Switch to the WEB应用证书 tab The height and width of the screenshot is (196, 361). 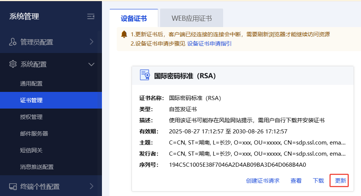coord(191,19)
